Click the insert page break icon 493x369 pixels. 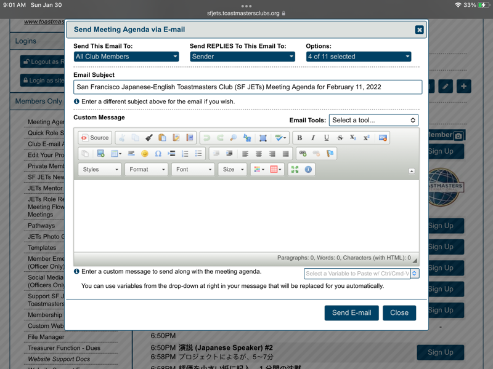pyautogui.click(x=171, y=153)
